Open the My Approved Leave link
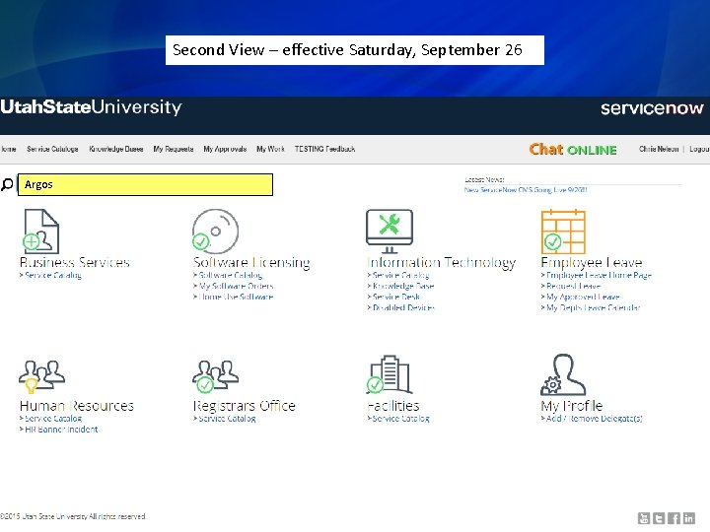 pyautogui.click(x=583, y=297)
